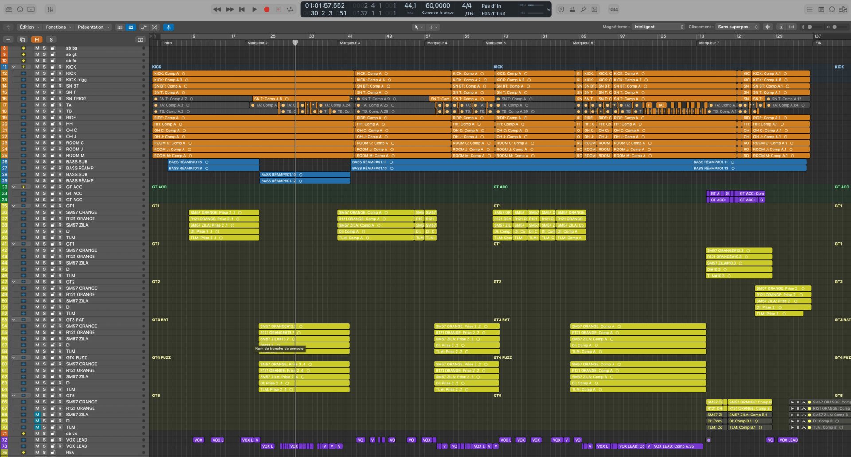Click Marqueur 3 in the marker lane

click(x=350, y=43)
